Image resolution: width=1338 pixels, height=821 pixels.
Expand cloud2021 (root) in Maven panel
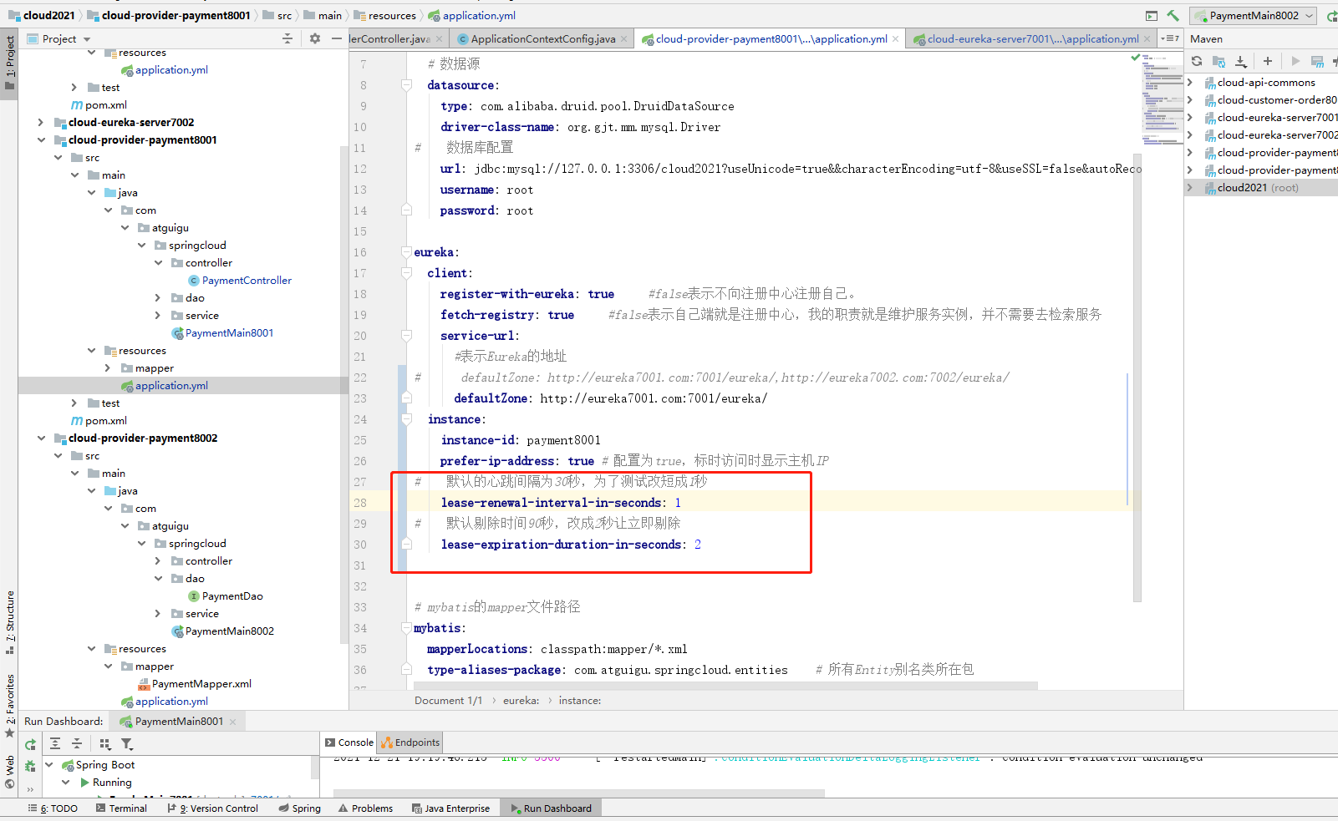(1190, 188)
